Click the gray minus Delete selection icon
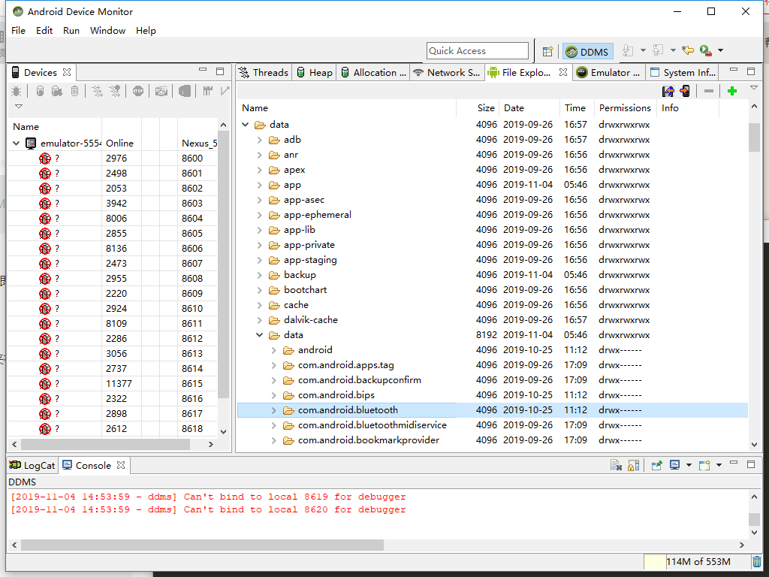This screenshot has width=769, height=577. pyautogui.click(x=708, y=91)
